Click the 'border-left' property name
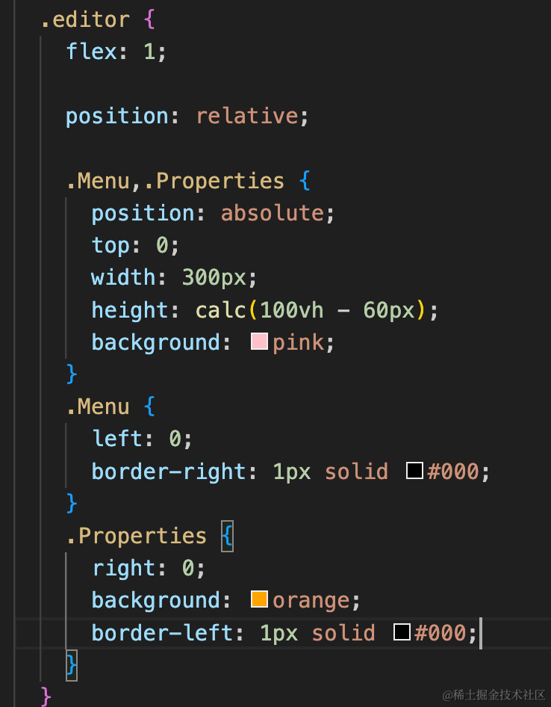551x707 pixels. (162, 632)
